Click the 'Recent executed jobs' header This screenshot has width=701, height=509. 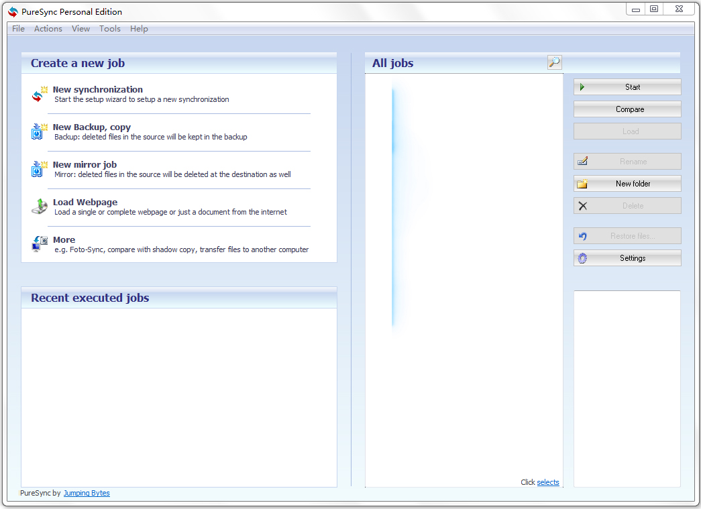(90, 298)
